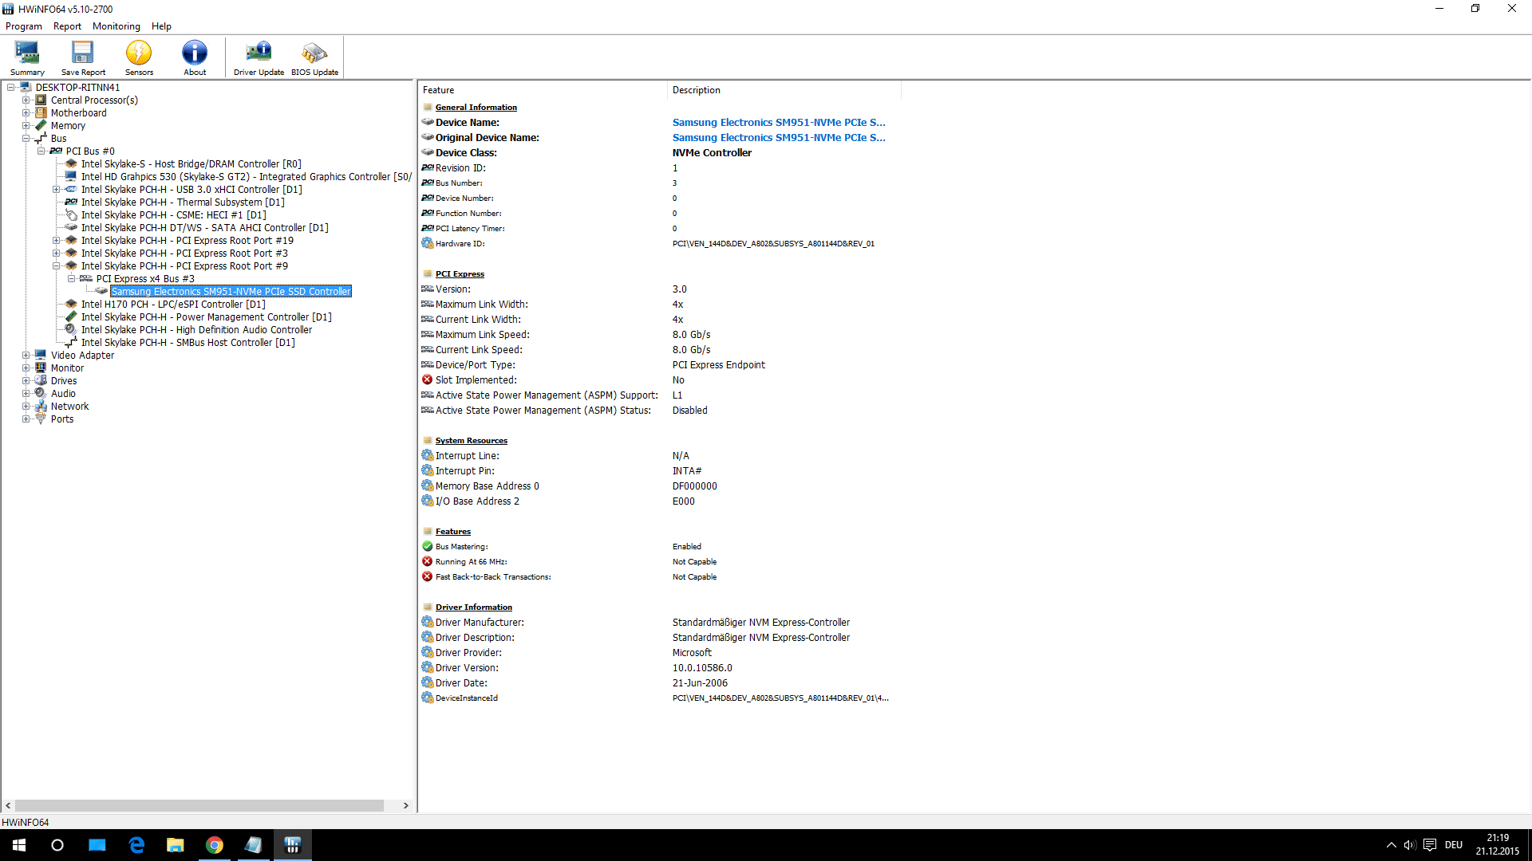The image size is (1532, 861).
Task: Select the Drives tree icon
Action: click(41, 381)
